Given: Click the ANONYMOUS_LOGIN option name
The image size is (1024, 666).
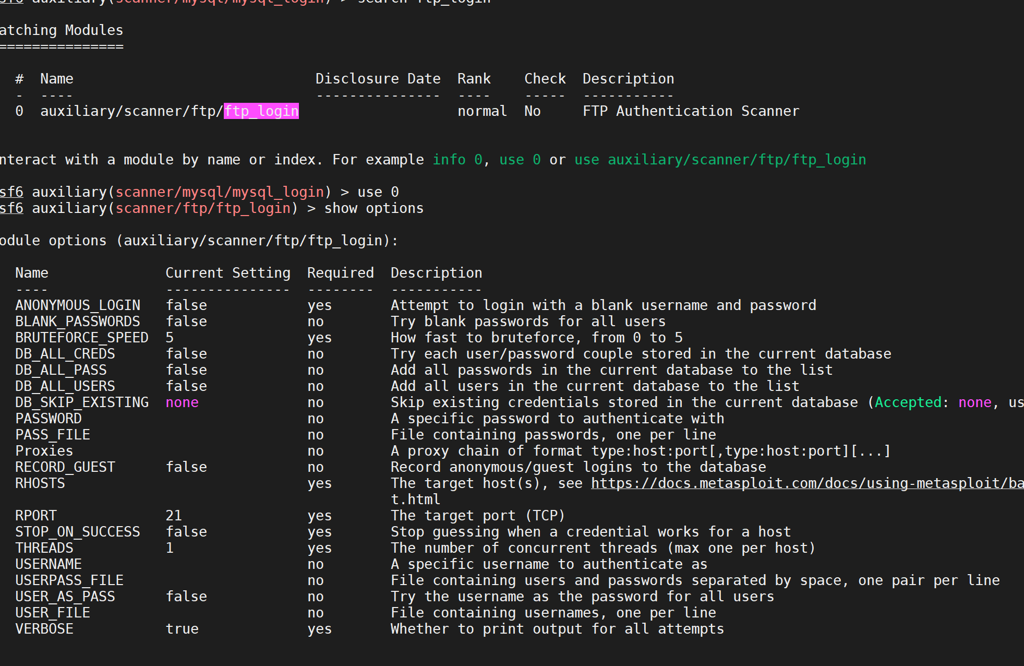Looking at the screenshot, I should [78, 305].
